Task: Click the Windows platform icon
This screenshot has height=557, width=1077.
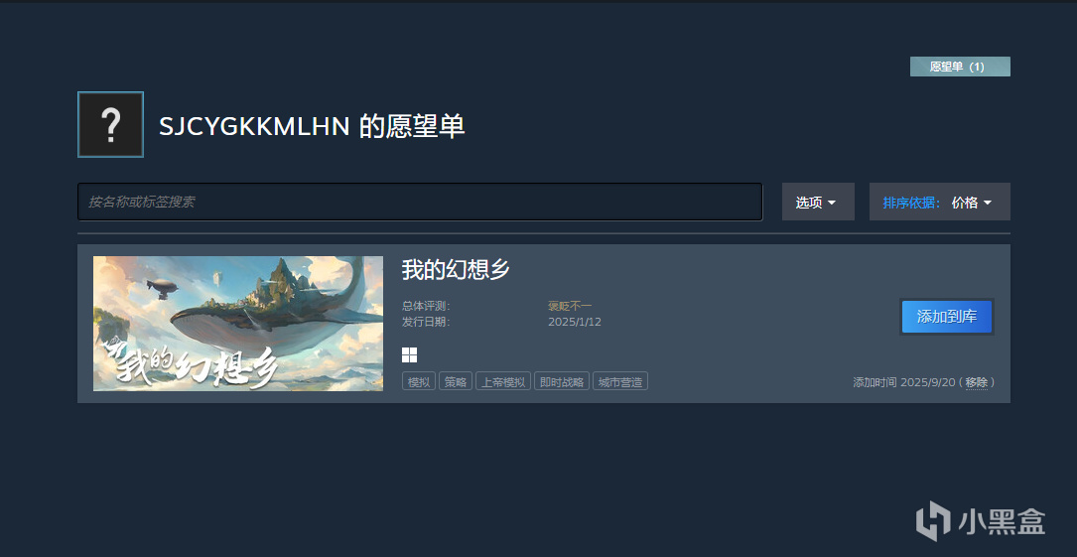Action: point(409,355)
